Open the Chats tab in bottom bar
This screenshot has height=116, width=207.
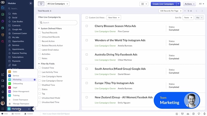tap(5, 114)
